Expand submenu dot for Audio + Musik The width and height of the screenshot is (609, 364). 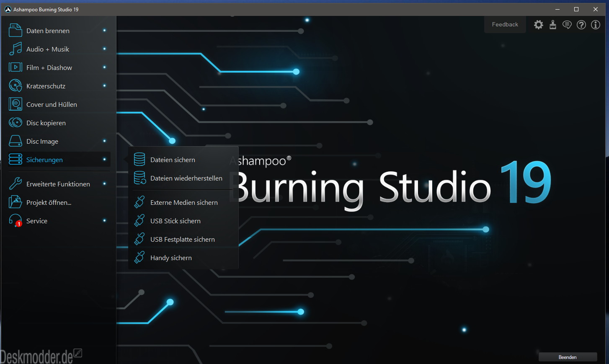click(x=104, y=49)
